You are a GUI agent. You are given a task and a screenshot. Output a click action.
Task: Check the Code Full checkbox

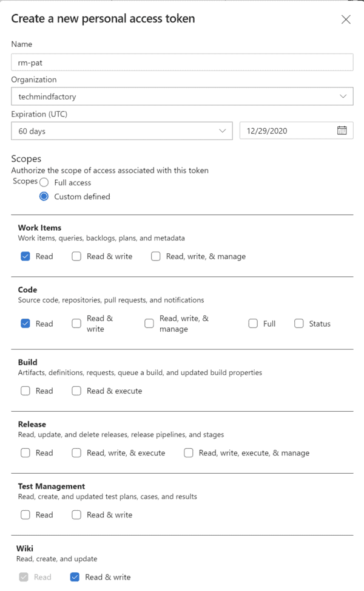coord(253,324)
